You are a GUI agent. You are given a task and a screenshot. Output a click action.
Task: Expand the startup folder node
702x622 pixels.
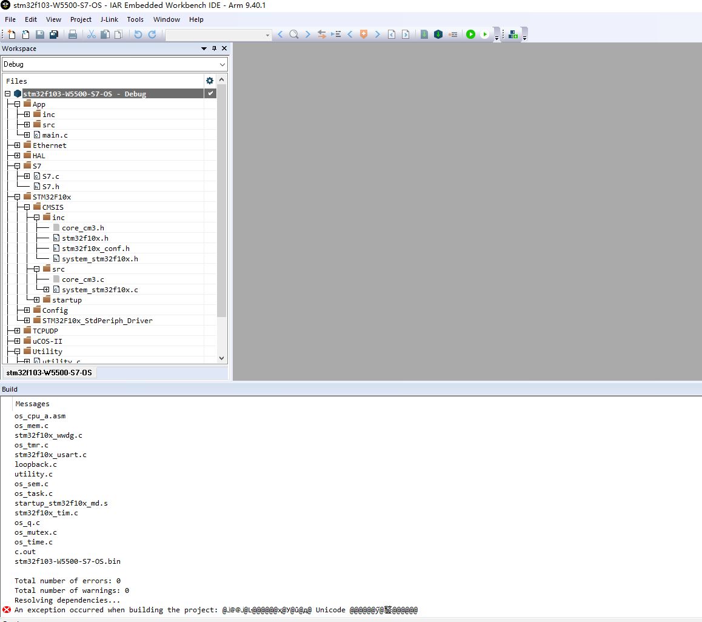(37, 300)
